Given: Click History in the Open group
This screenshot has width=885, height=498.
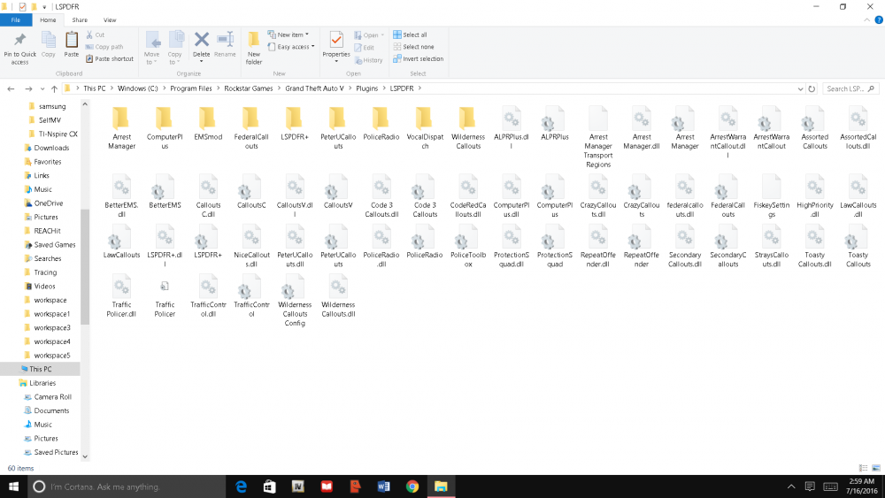Looking at the screenshot, I should (368, 60).
